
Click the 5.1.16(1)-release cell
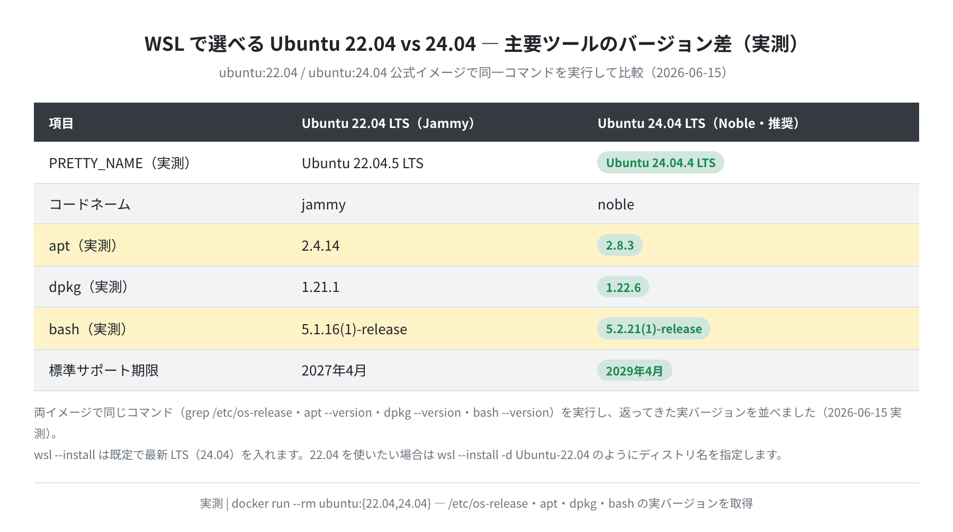pyautogui.click(x=354, y=329)
